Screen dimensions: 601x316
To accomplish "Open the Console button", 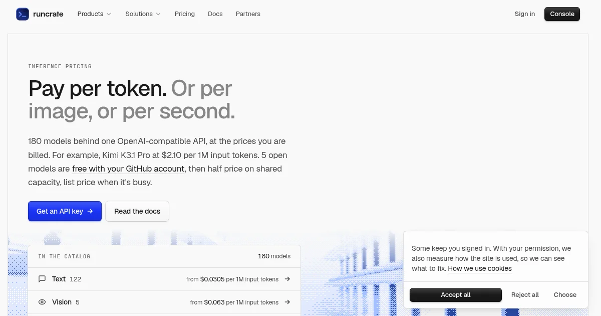I will tap(562, 14).
